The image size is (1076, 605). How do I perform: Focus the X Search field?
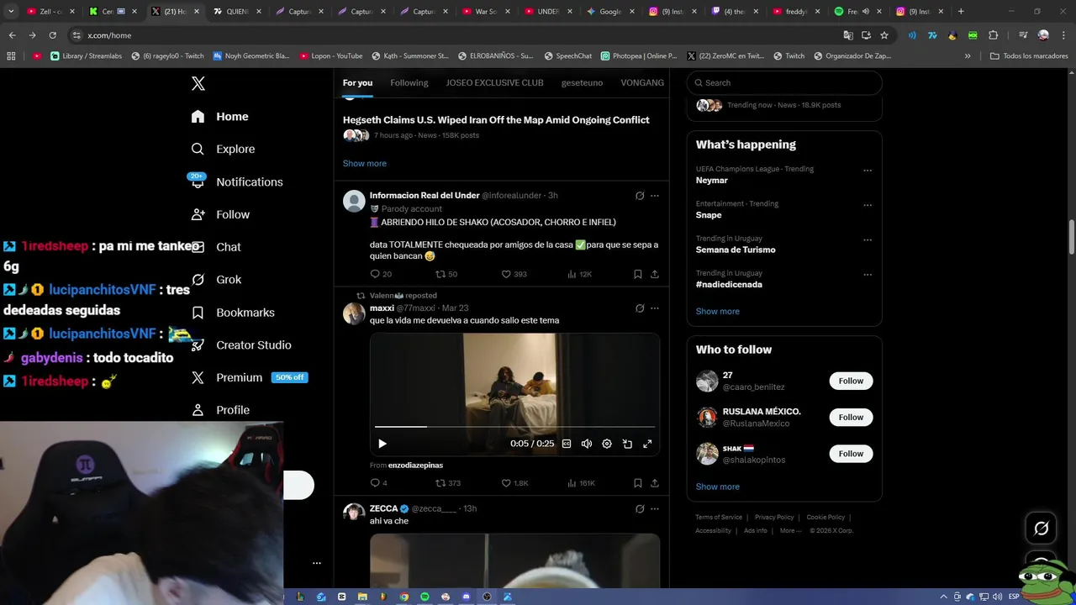pyautogui.click(x=784, y=82)
